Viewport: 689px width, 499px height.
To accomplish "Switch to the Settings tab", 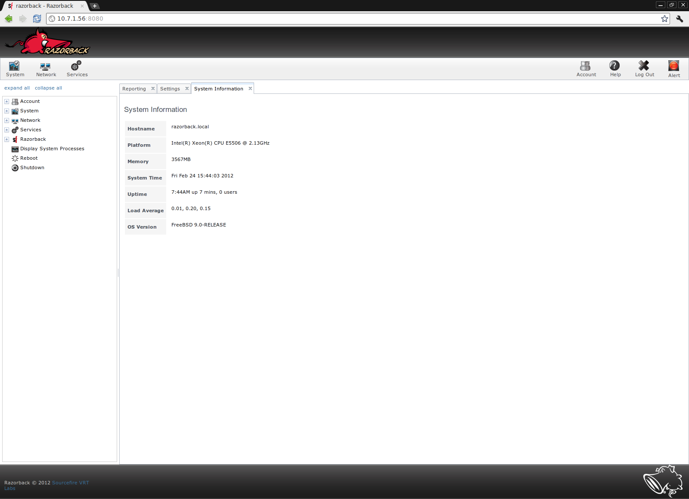I will coord(170,88).
